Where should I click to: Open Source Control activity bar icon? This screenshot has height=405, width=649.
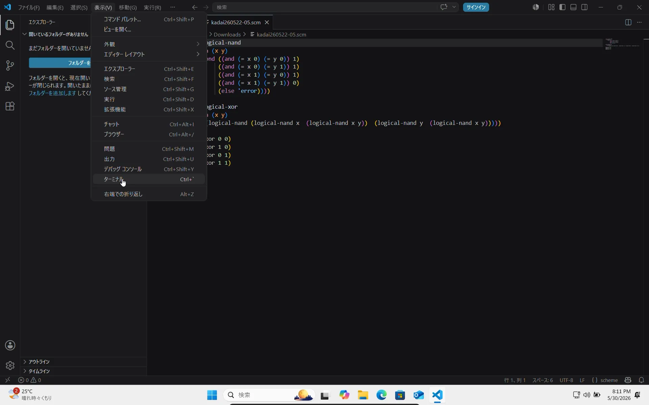pyautogui.click(x=10, y=65)
